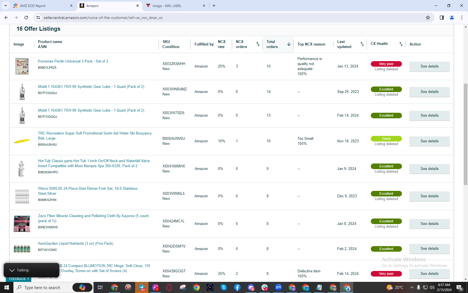Open Telegram from the taskbar
Screen dimensions: 468x293
pyautogui.click(x=142, y=287)
